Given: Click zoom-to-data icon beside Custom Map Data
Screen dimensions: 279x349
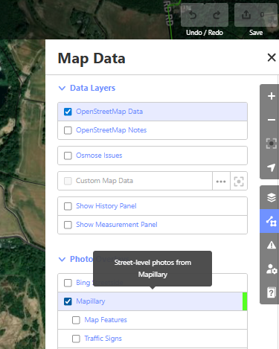Looking at the screenshot, I should (239, 181).
